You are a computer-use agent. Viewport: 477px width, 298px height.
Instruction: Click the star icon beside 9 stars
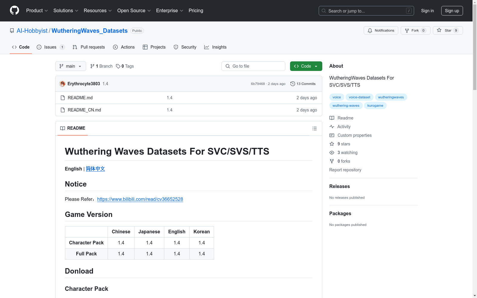[332, 144]
